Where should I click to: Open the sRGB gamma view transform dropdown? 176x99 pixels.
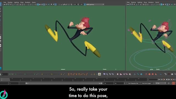(95, 4)
